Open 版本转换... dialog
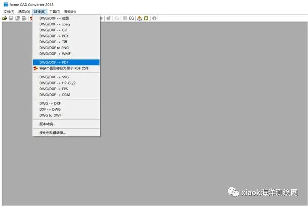Viewport: 308px width, 206px height. (x=66, y=124)
